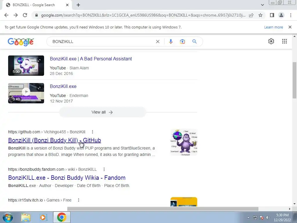The image size is (297, 223).
Task: Click the Bonzi Buddy gorilla thumbnail
Action: [184, 142]
